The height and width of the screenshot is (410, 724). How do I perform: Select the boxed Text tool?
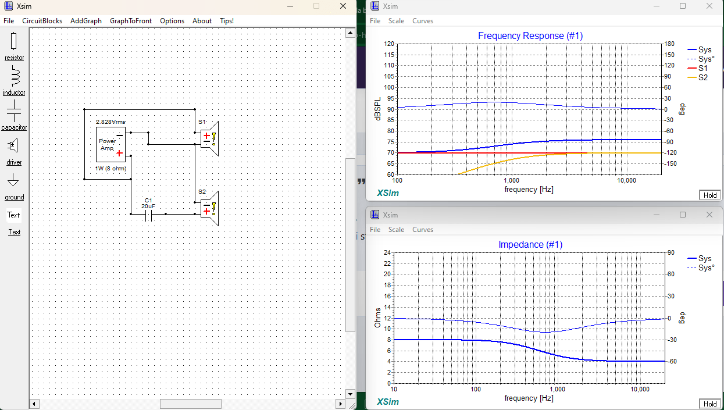pos(13,215)
